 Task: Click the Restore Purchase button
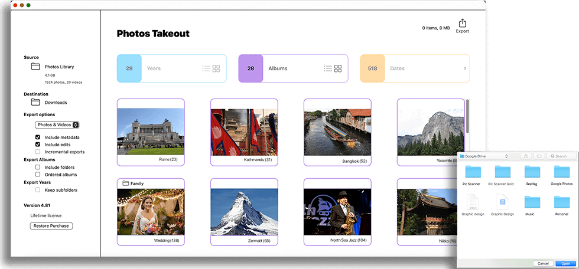[51, 226]
